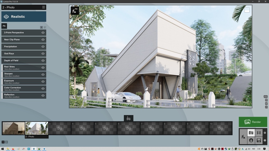Select empty photo slot 10
269x151 pixels.
click(221, 128)
